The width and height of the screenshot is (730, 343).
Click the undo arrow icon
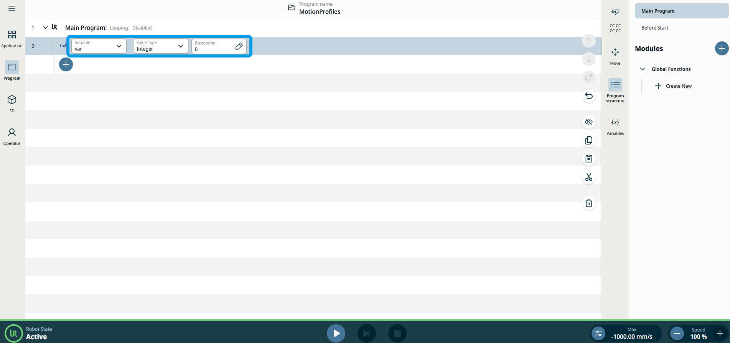pyautogui.click(x=588, y=96)
